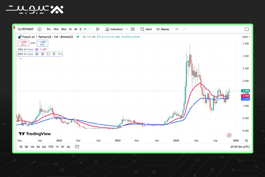Select the EMA 20 close indicator legend
The height and width of the screenshot is (177, 265).
pyautogui.click(x=26, y=50)
